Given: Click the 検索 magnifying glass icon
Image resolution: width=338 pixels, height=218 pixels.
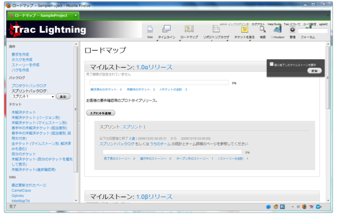Looking at the screenshot, I should click(x=262, y=29).
